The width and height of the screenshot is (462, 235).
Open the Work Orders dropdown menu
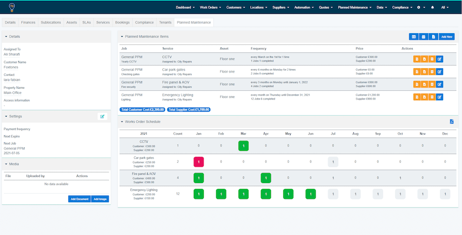pos(211,8)
